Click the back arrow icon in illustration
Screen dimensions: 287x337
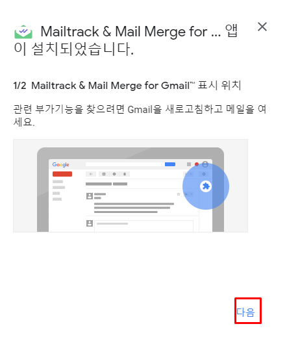(x=91, y=174)
